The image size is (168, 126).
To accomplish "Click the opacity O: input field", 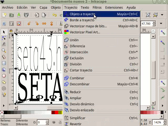I will 41,122.
